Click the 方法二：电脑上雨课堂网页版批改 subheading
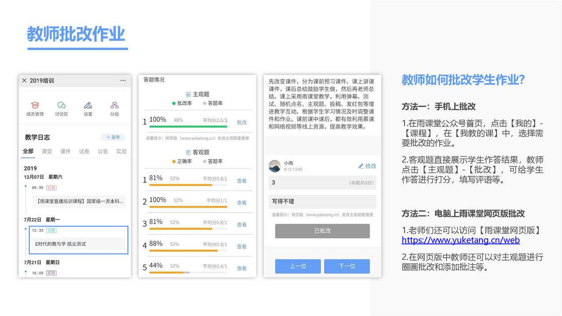This screenshot has height=316, width=562. click(x=463, y=214)
